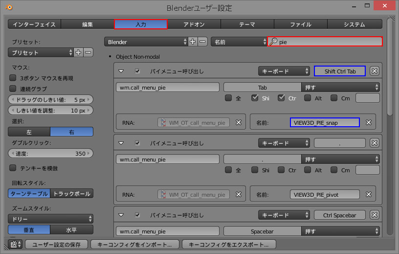399x254 pixels.
Task: Import a key configuration
Action: (x=135, y=244)
